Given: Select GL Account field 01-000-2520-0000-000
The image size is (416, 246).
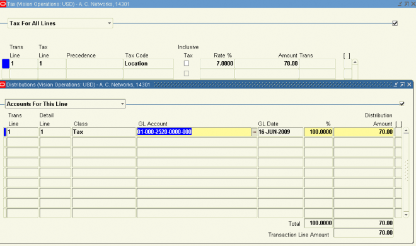Looking at the screenshot, I should pos(194,132).
